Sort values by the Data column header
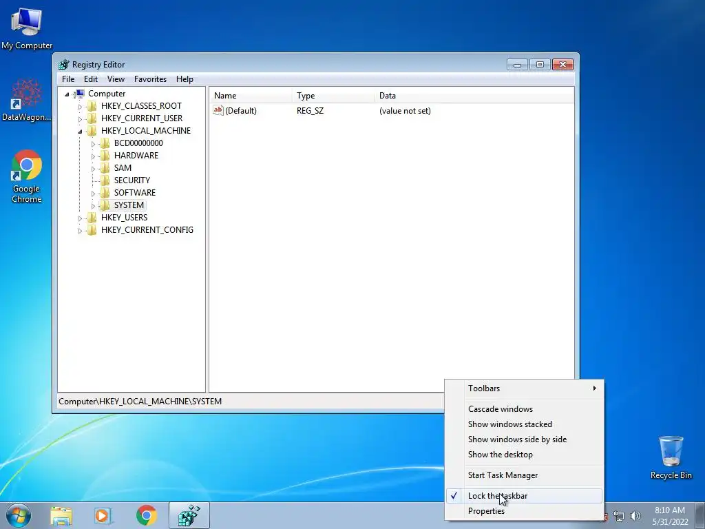Image resolution: width=705 pixels, height=529 pixels. click(x=474, y=95)
